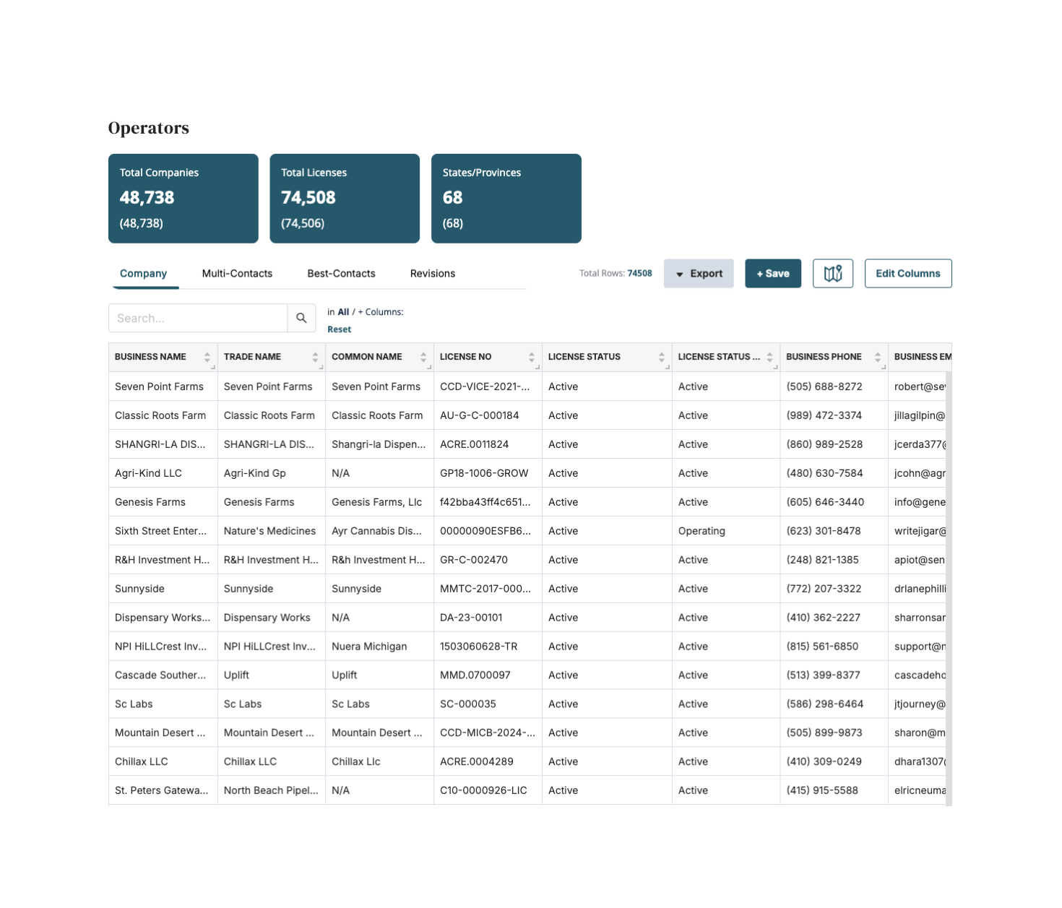Select the Total Companies 48,738 card
The image size is (1062, 908).
point(184,199)
